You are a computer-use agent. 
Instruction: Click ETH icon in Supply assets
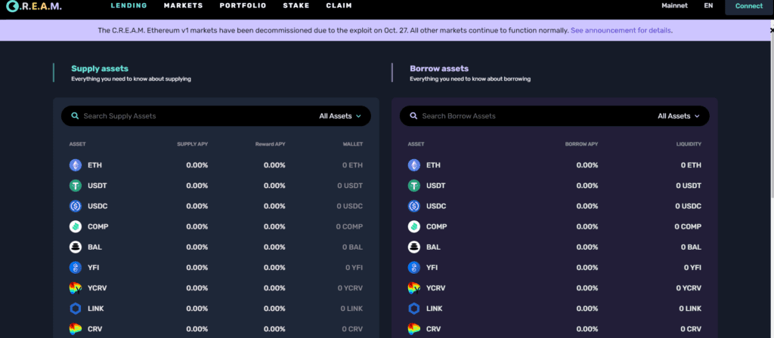75,165
